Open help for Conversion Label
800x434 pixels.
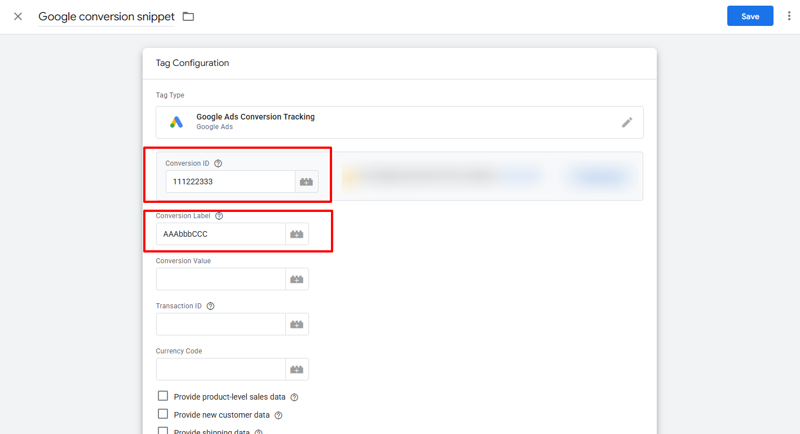[x=219, y=216]
